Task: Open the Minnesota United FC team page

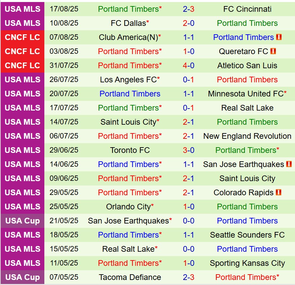Action: click(x=246, y=94)
